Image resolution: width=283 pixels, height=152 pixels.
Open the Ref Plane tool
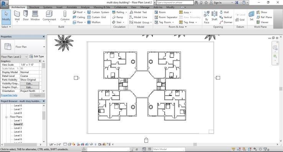pyautogui.click(x=264, y=17)
